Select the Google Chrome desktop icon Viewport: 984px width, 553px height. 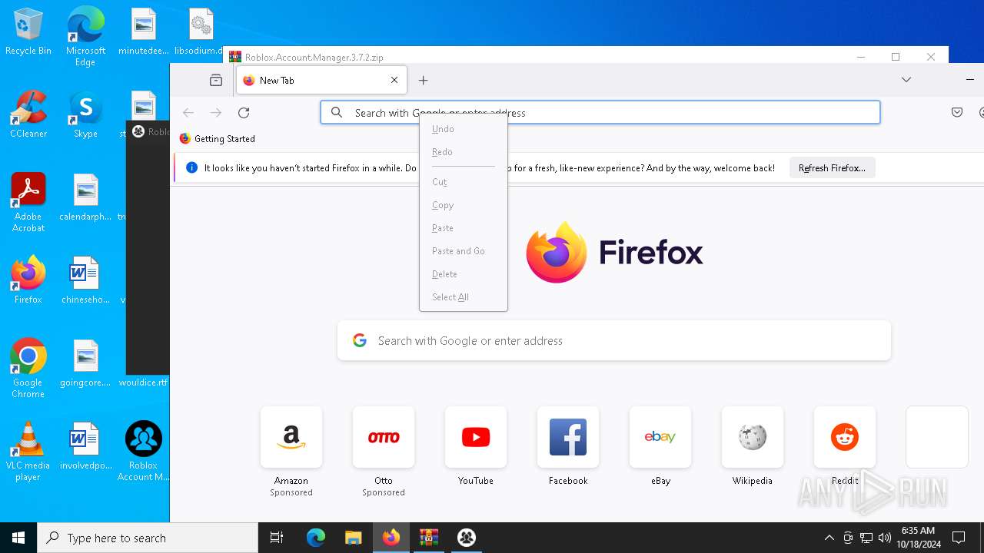pos(28,369)
